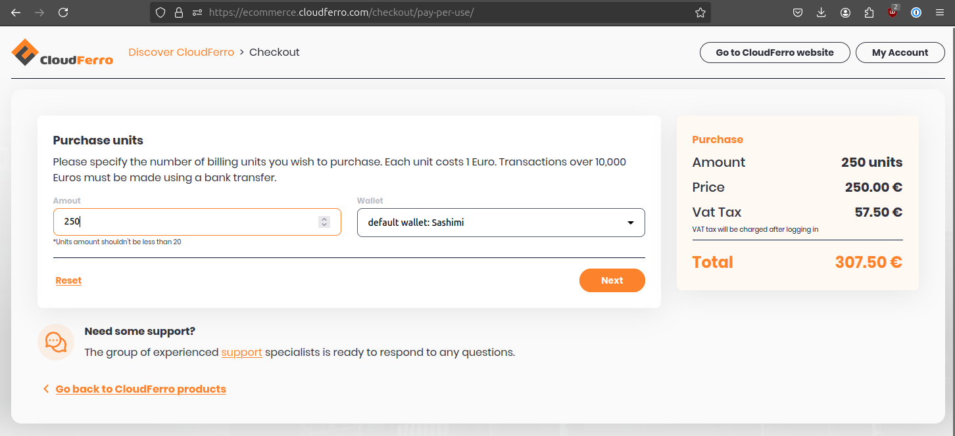Reload the checkout page

(63, 12)
